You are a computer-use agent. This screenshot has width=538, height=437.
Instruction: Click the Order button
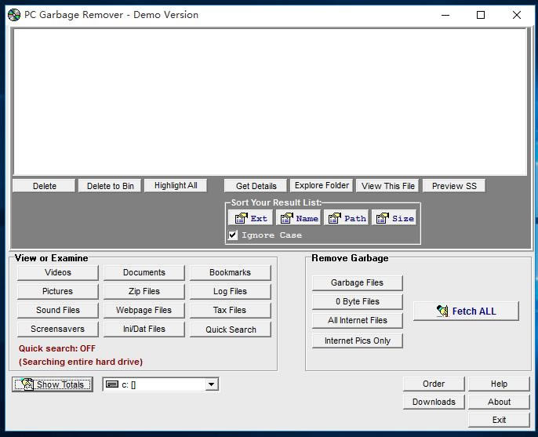434,384
